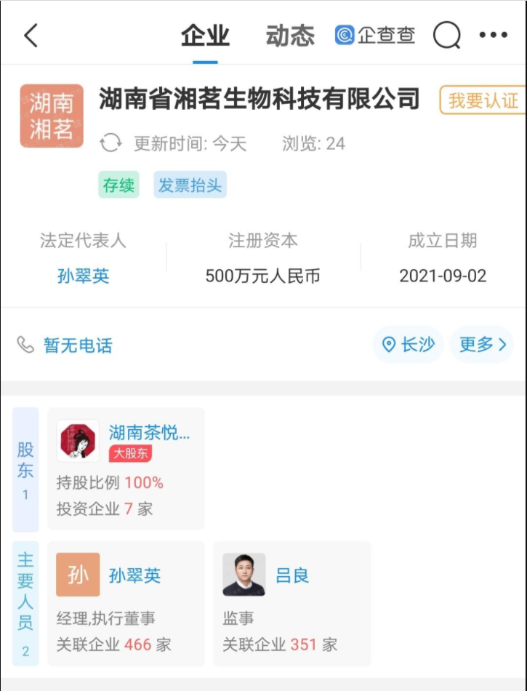The height and width of the screenshot is (691, 527).
Task: Tap the refresh update-time icon
Action: coord(110,143)
